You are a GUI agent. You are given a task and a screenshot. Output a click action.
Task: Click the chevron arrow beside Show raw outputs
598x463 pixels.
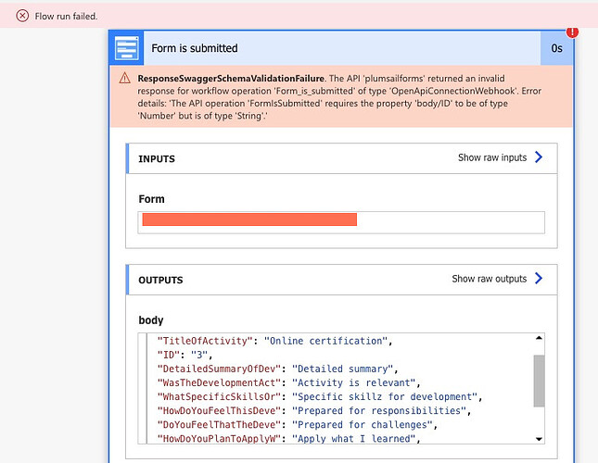coord(538,279)
